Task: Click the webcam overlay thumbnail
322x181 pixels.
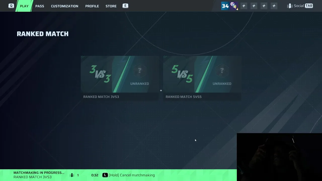Action: [279, 157]
